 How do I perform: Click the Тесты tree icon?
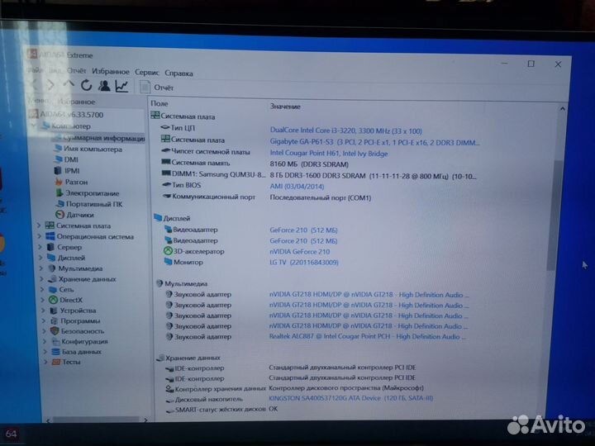(56, 362)
